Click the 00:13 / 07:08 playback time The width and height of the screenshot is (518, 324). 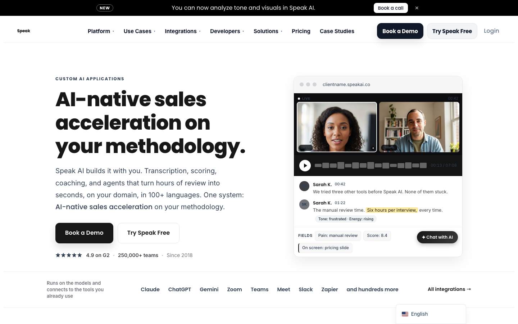point(444,166)
